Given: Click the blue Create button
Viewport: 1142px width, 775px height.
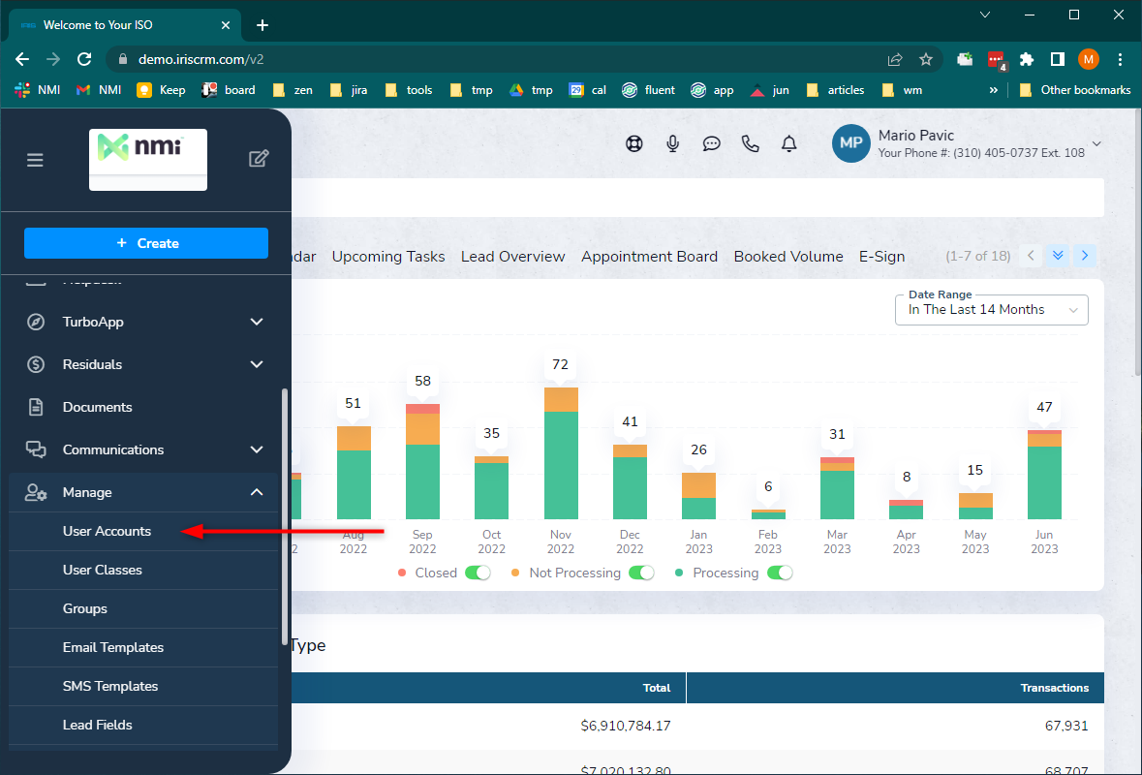Looking at the screenshot, I should pos(145,243).
